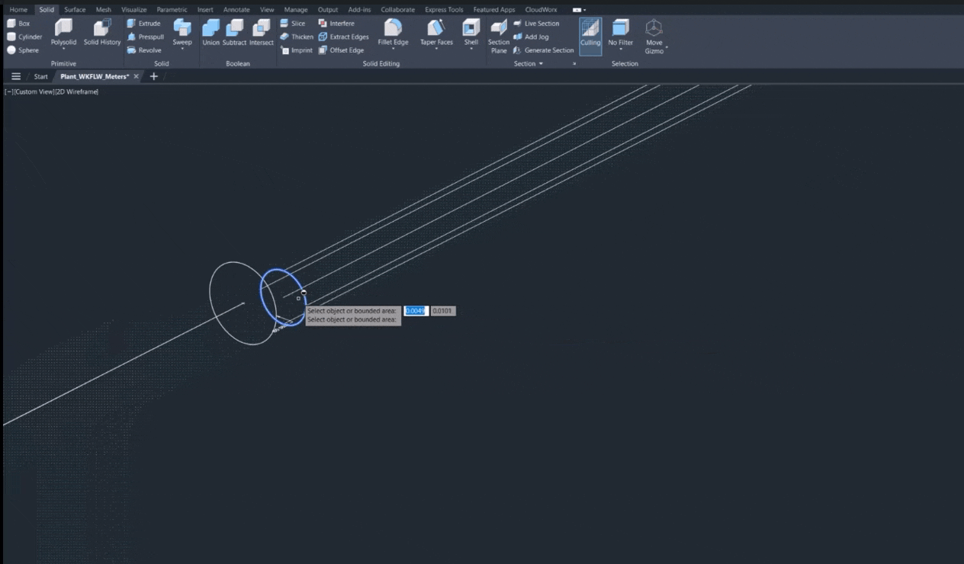Open the View ribbon tab
The height and width of the screenshot is (564, 964).
click(x=267, y=10)
